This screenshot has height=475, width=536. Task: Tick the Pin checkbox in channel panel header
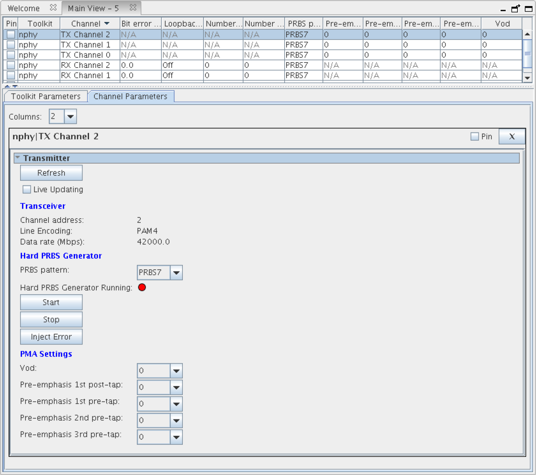pos(475,137)
